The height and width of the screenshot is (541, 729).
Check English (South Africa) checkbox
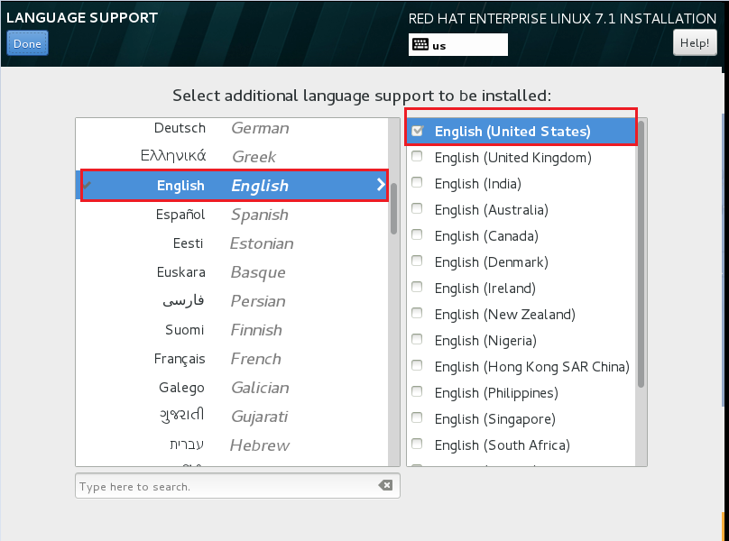(417, 445)
